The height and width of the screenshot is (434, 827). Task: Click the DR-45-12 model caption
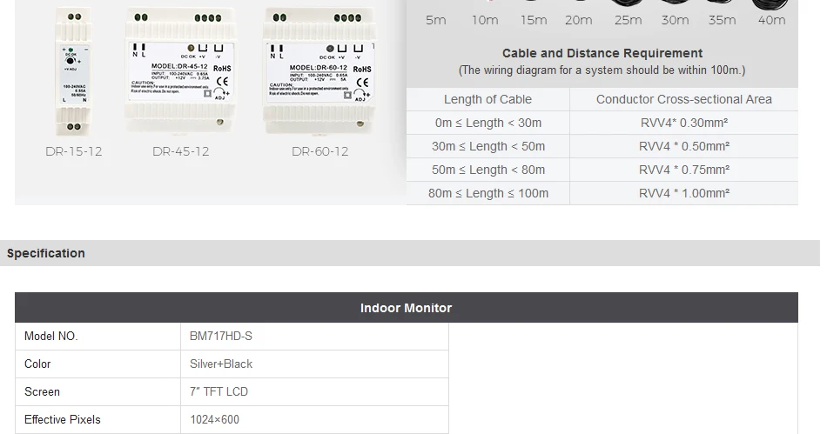[181, 151]
